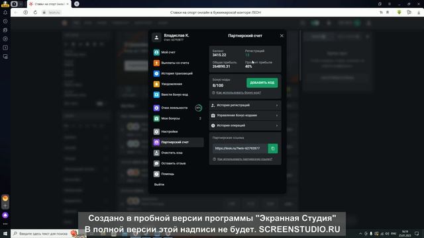Open Настройки menu item

(x=178, y=132)
